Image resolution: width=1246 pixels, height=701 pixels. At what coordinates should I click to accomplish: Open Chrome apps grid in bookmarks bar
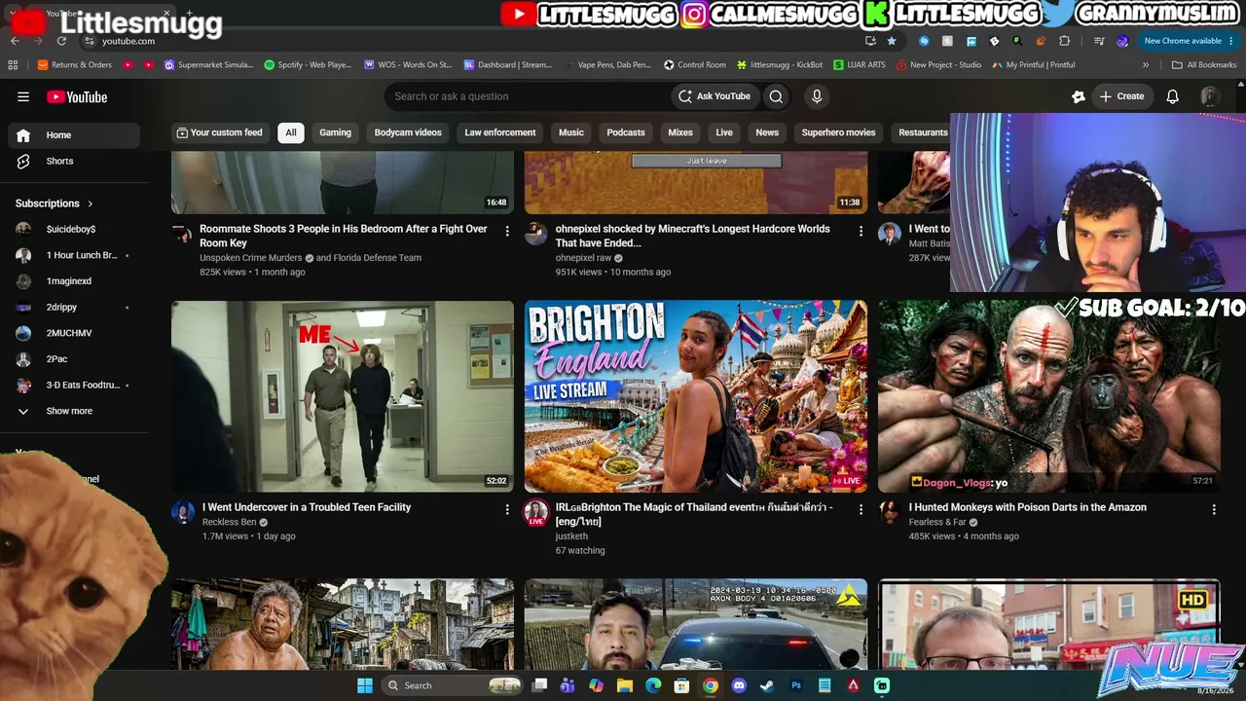(13, 65)
